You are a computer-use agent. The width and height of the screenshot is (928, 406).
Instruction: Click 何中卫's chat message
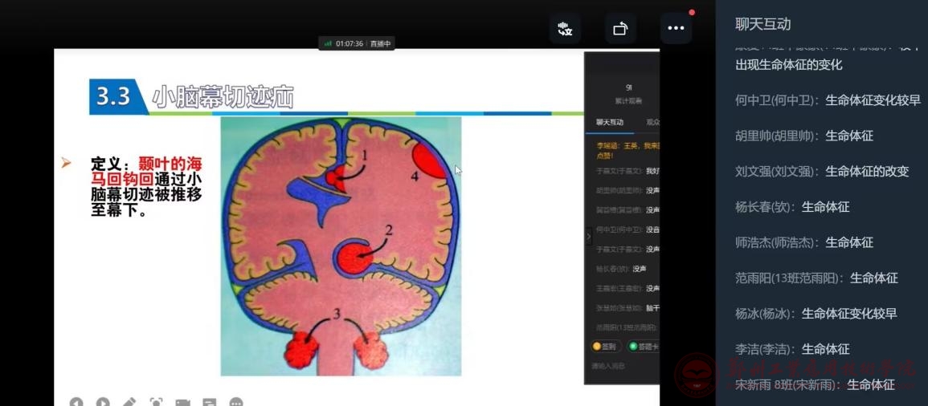(828, 100)
